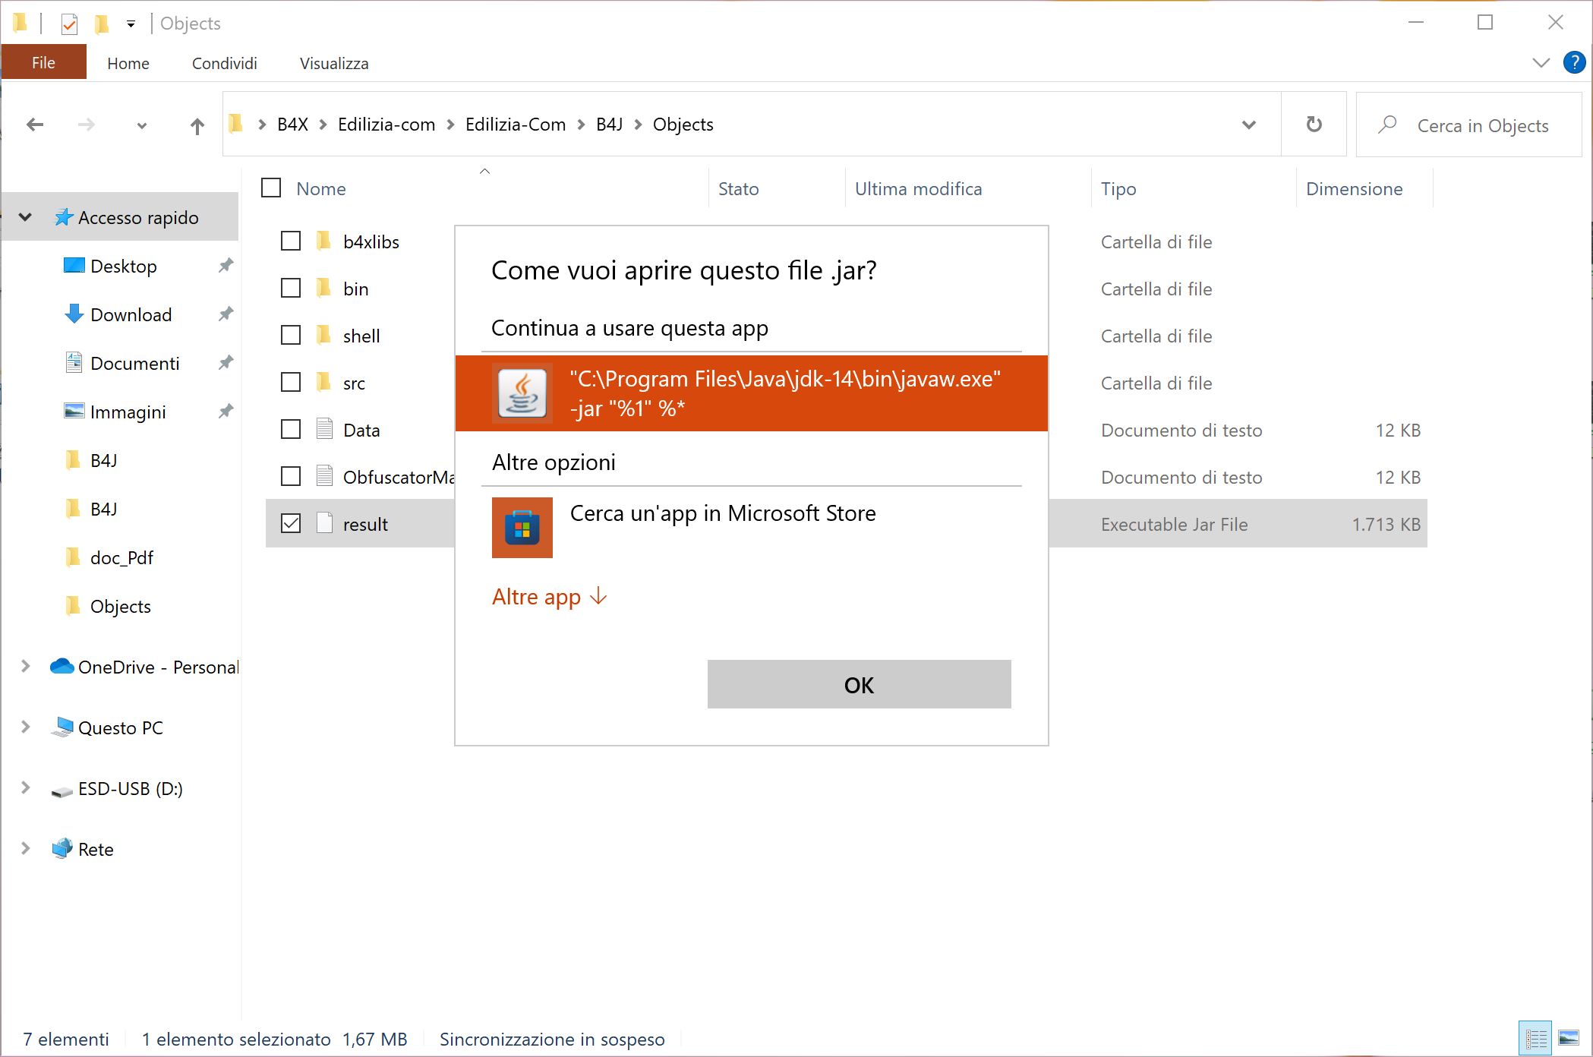Expand the Questo PC tree node
Screen dimensions: 1593x1057
[x=26, y=727]
